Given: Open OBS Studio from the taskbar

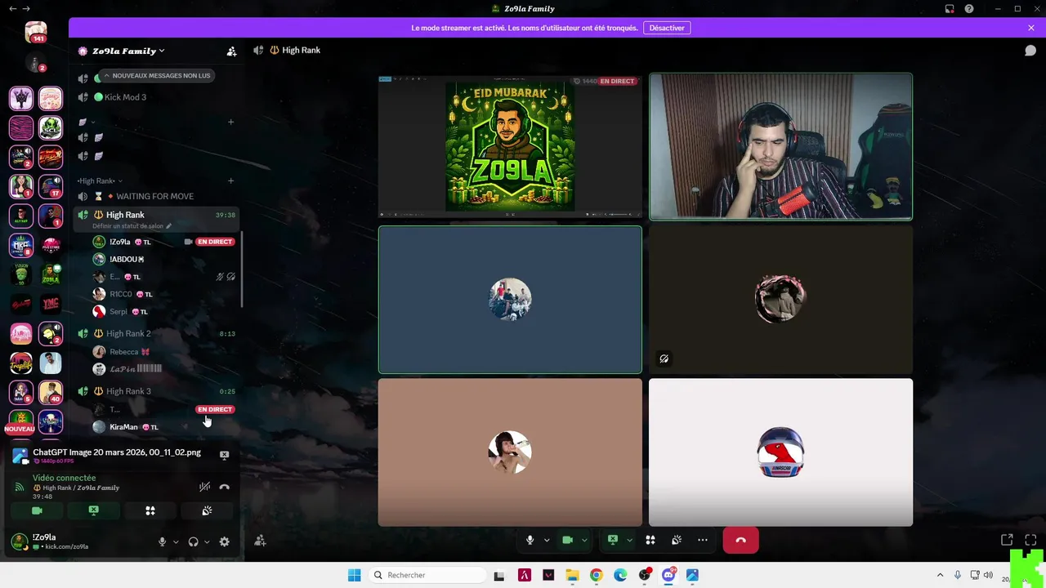Looking at the screenshot, I should [x=645, y=575].
